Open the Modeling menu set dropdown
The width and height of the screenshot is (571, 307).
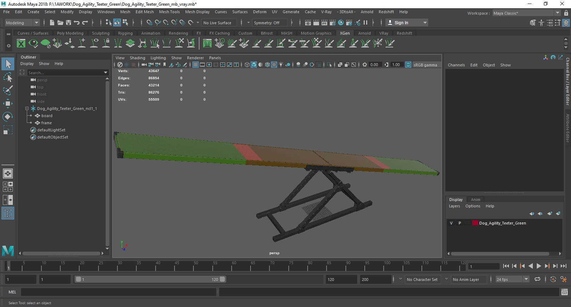(x=22, y=23)
